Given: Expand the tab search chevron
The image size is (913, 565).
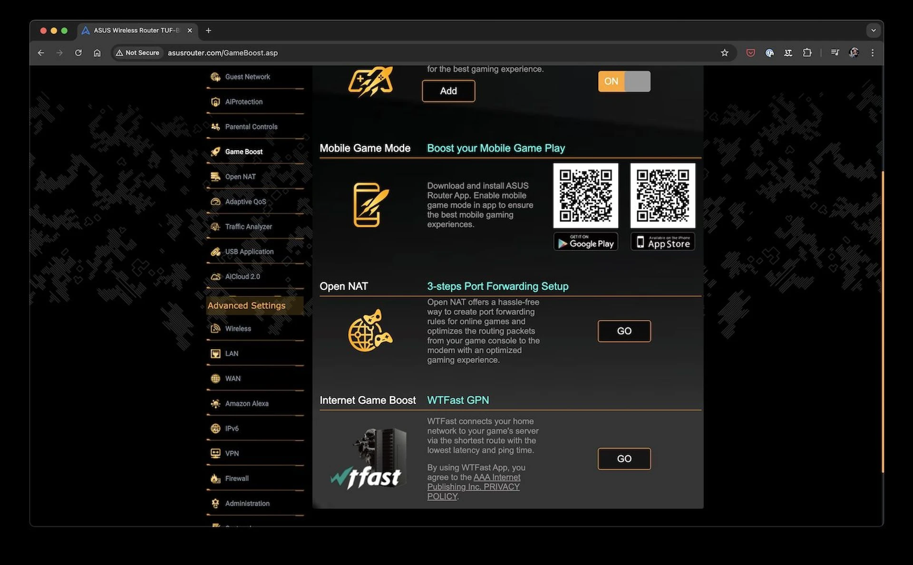Looking at the screenshot, I should (874, 30).
